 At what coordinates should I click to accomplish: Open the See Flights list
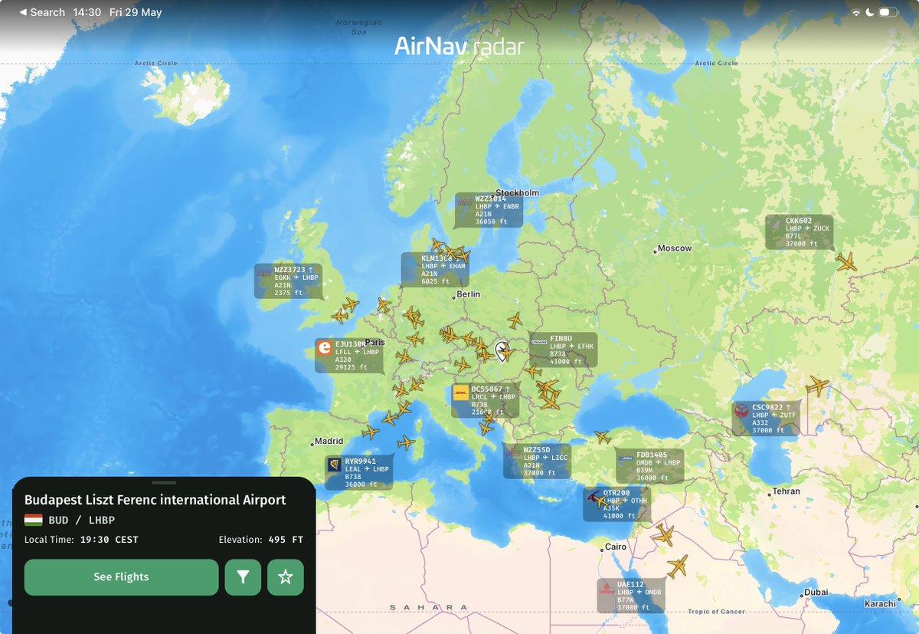pyautogui.click(x=121, y=577)
